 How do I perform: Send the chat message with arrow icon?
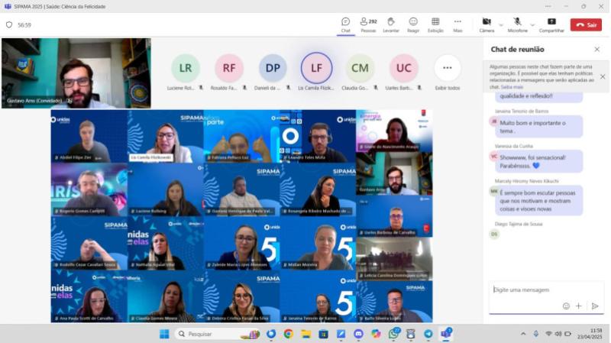[x=595, y=306]
